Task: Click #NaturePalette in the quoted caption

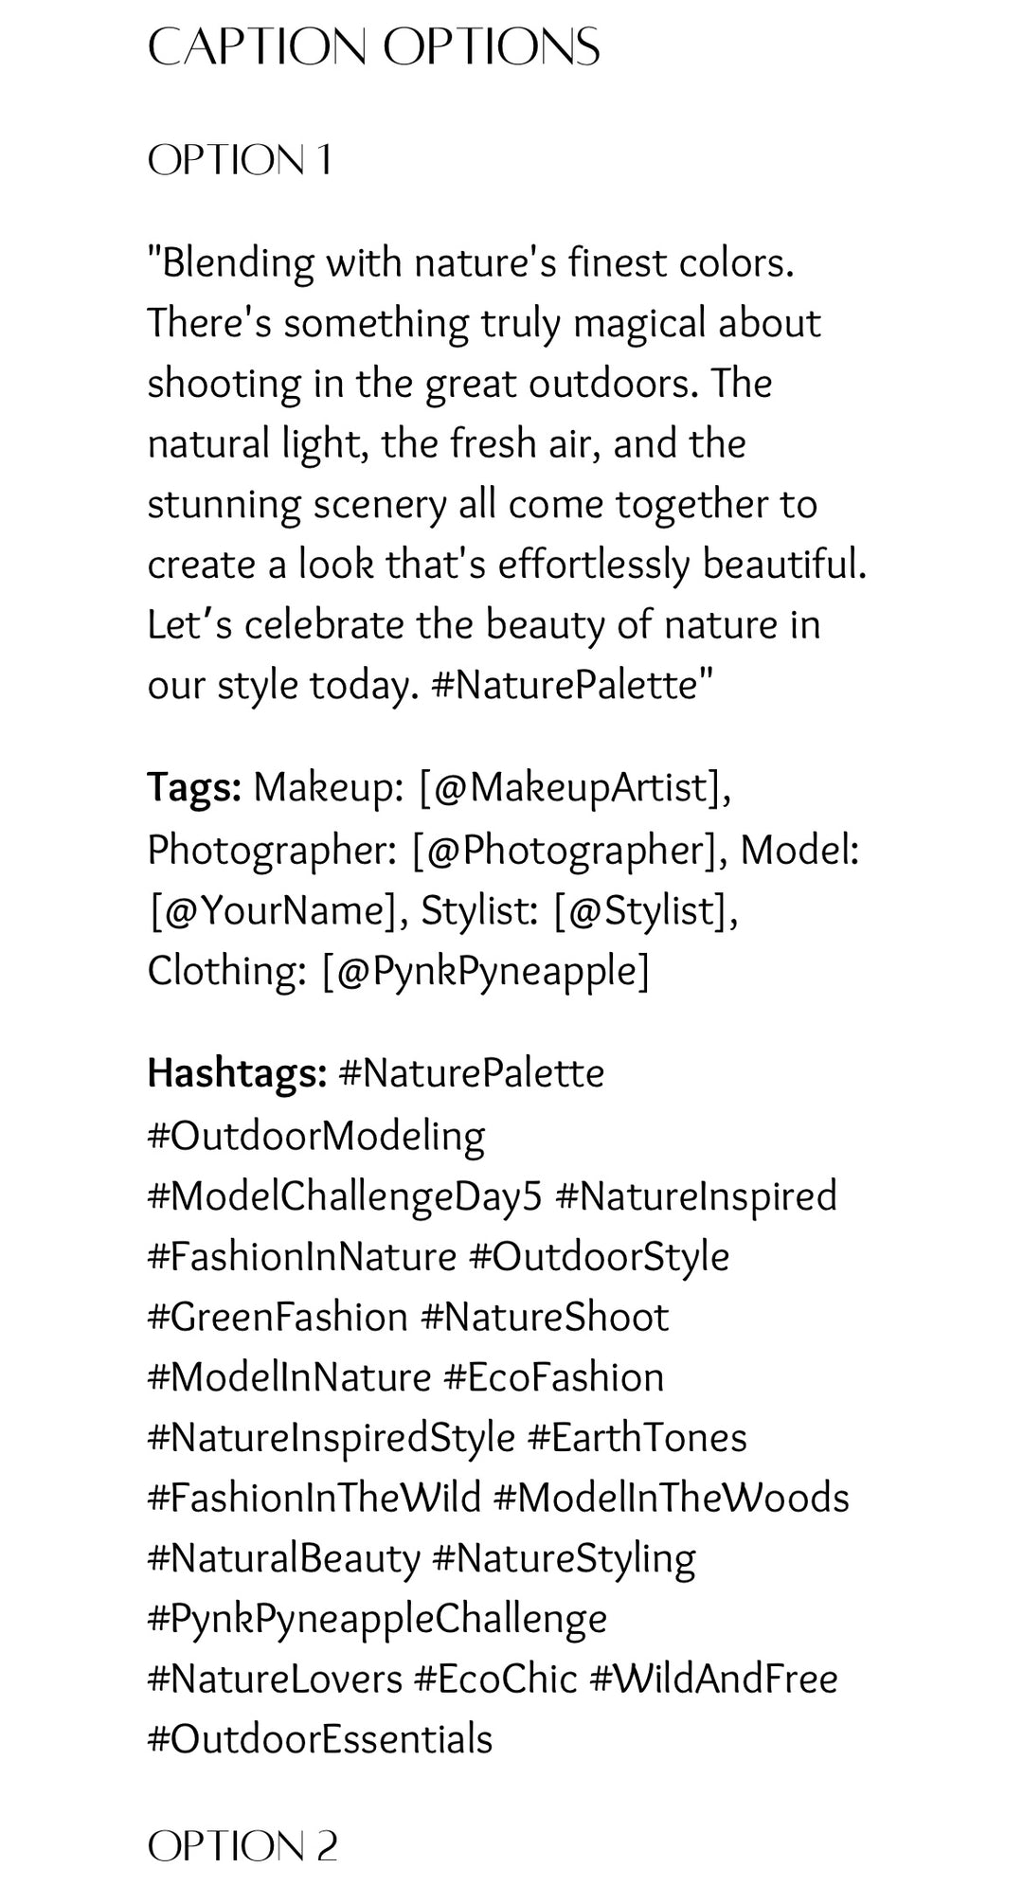Action: pyautogui.click(x=565, y=685)
